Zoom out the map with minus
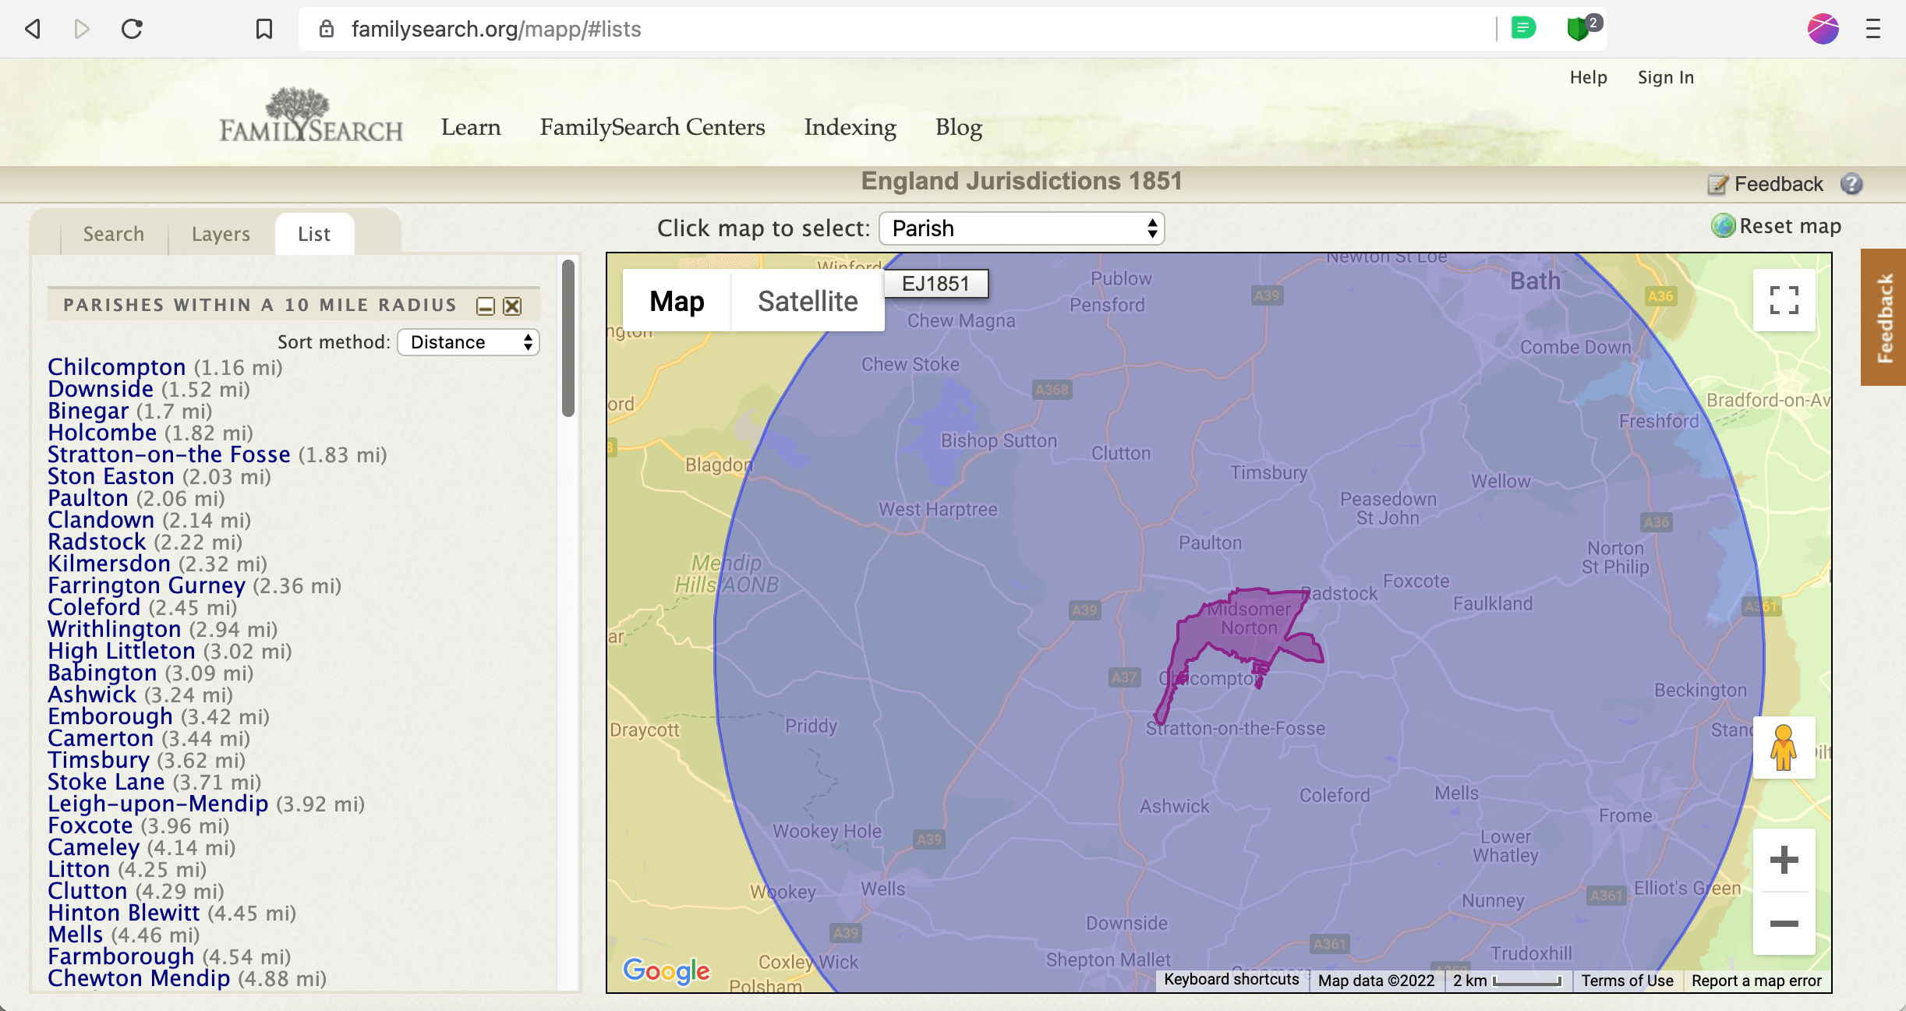This screenshot has height=1011, width=1906. (x=1784, y=924)
